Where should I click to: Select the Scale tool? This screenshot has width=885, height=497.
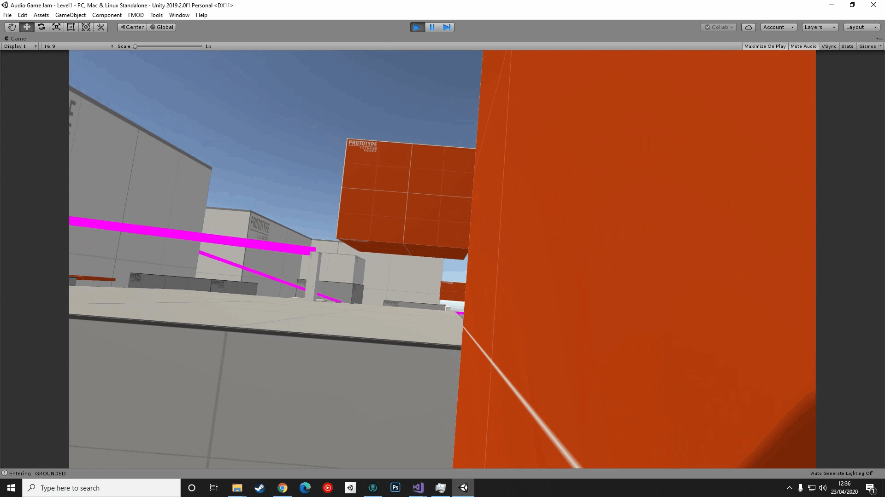pyautogui.click(x=56, y=27)
